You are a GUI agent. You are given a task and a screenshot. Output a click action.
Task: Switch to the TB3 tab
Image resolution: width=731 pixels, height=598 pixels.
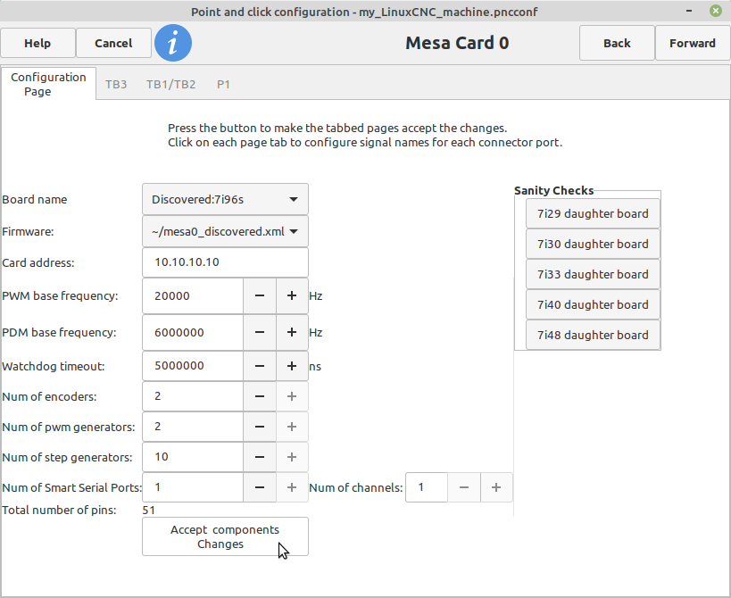116,85
